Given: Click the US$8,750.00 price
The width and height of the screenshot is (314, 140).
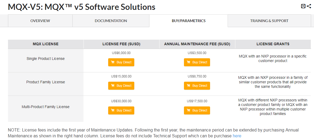Looking at the screenshot, I should [x=197, y=76].
